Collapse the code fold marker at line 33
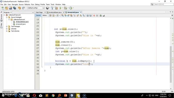Screen dimensions: 174x98 point(42,67)
